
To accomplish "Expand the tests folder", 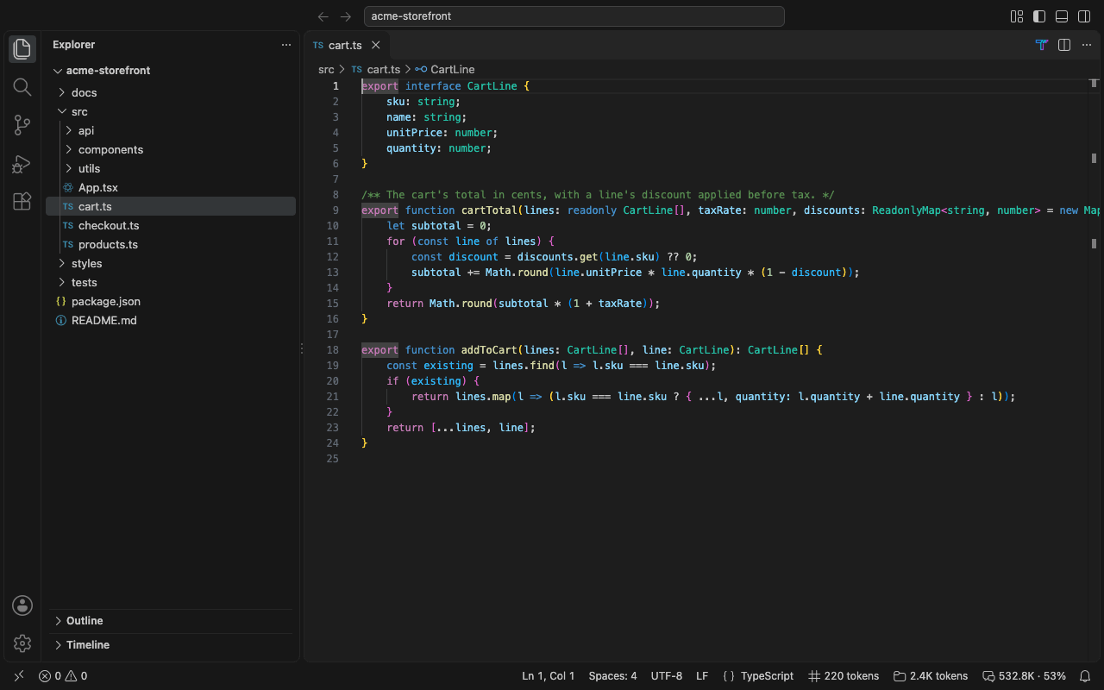I will [171, 283].
